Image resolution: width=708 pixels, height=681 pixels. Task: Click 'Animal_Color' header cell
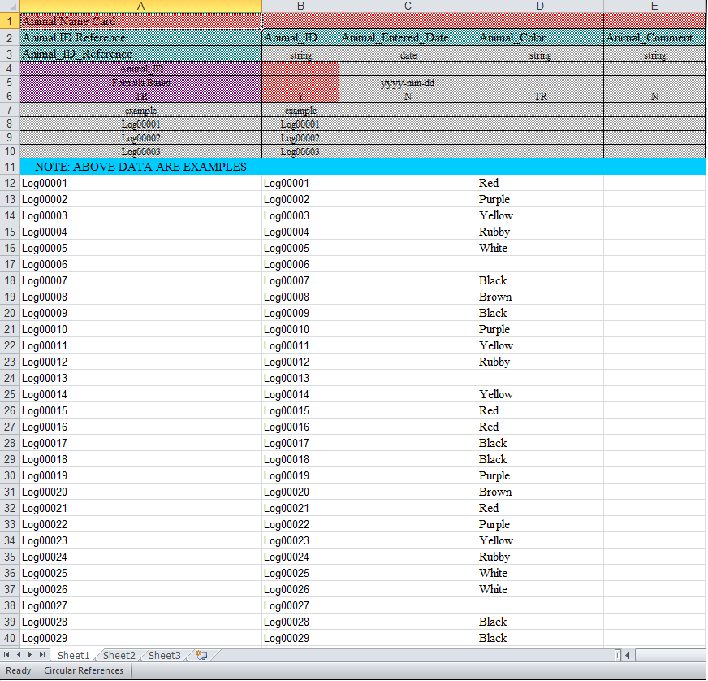point(540,37)
